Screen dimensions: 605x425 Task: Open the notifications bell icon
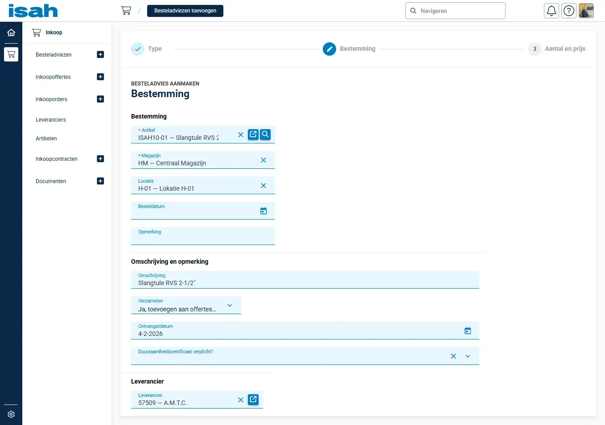(x=551, y=11)
